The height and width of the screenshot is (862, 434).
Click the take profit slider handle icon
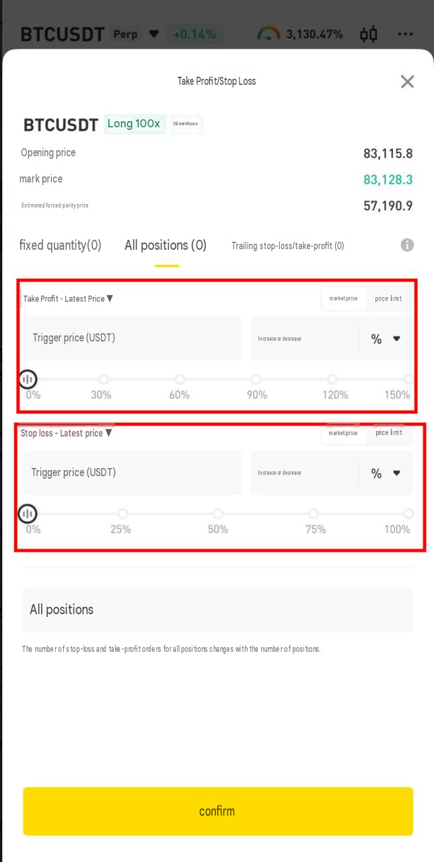coord(28,379)
